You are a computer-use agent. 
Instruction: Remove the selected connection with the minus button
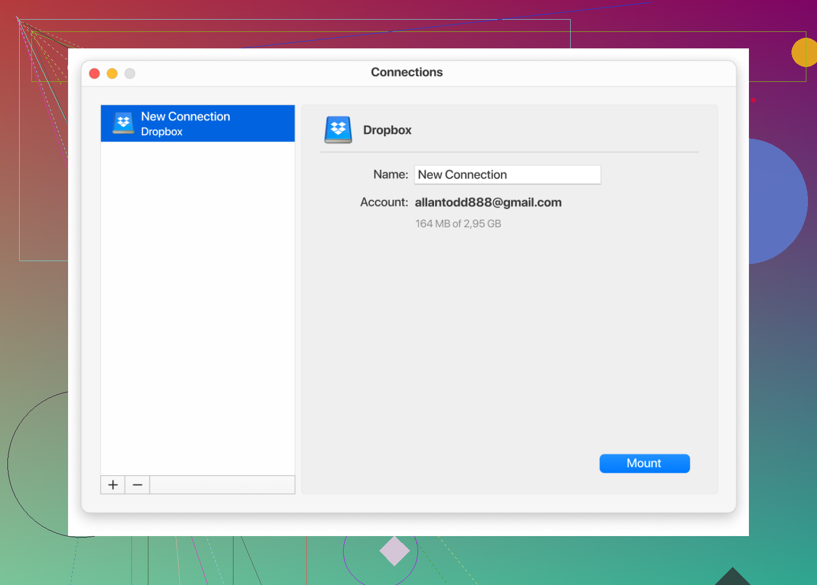[x=137, y=484]
